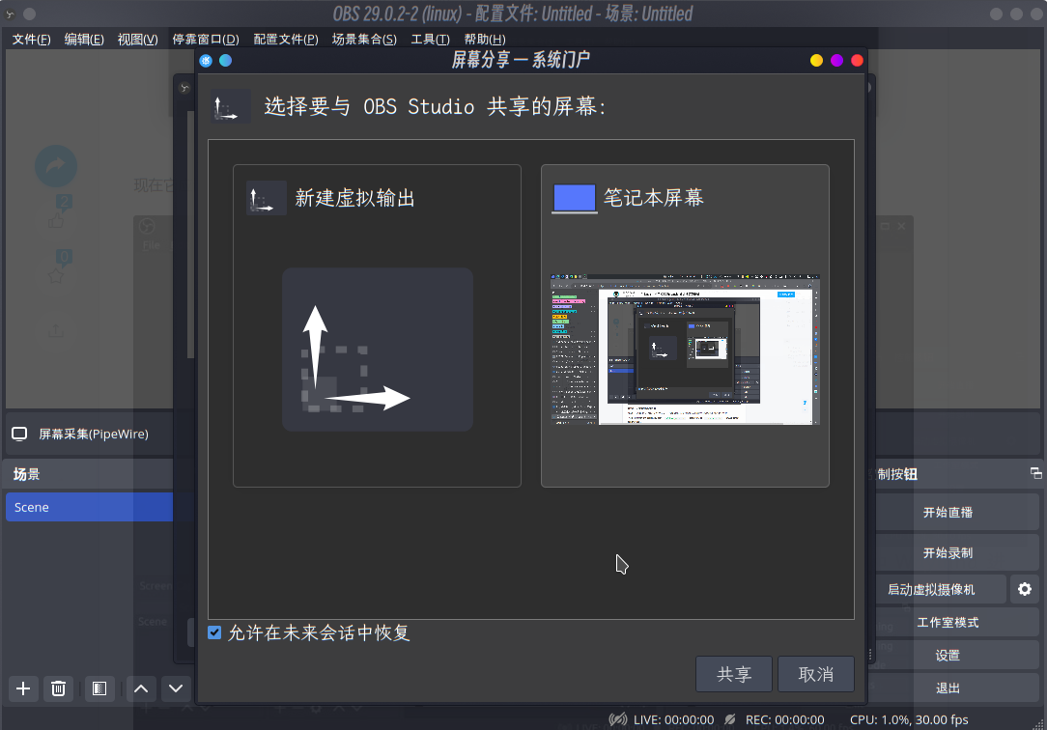Toggle 工作室模式 studio mode
1047x730 pixels.
click(x=947, y=622)
